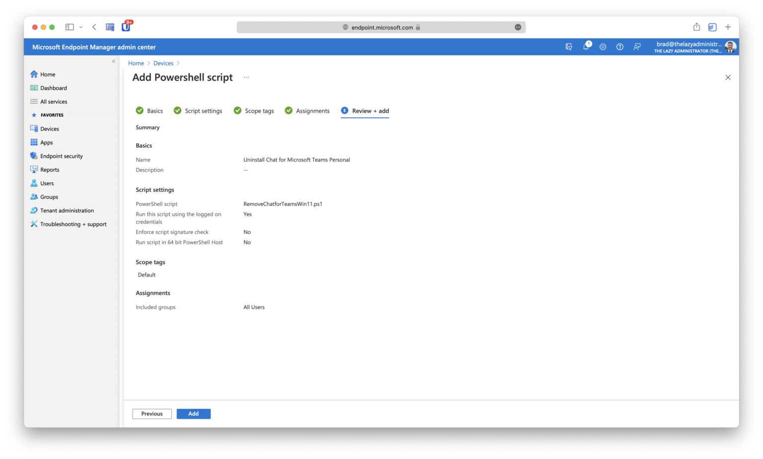
Task: Open the Groups icon
Action: coord(34,197)
